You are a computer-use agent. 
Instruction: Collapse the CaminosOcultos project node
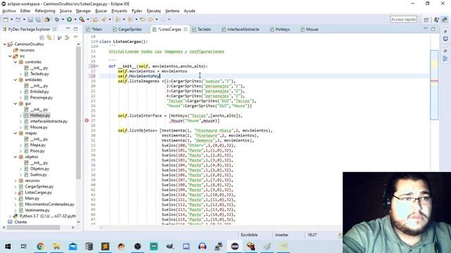[x=5, y=44]
